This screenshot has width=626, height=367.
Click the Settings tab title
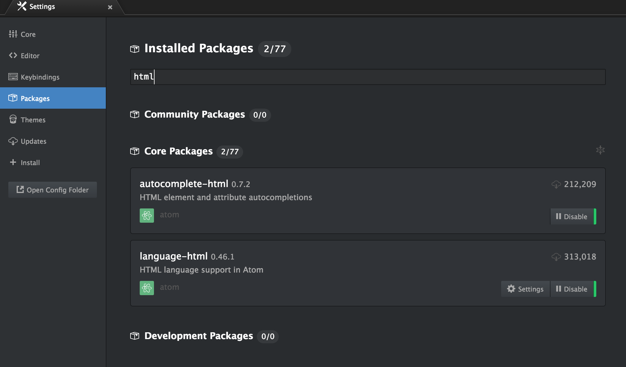click(x=42, y=7)
